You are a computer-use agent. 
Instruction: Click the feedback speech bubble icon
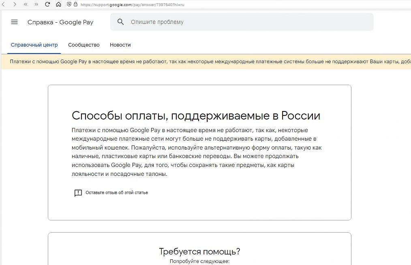78,193
